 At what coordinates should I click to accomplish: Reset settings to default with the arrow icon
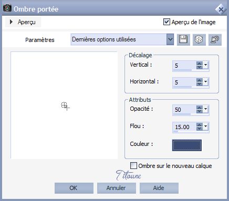pyautogui.click(x=215, y=39)
